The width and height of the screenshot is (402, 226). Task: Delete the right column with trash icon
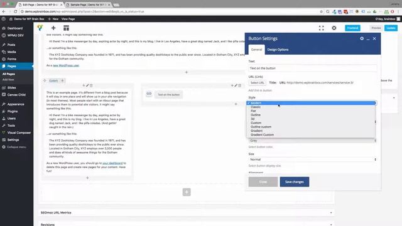click(x=240, y=85)
